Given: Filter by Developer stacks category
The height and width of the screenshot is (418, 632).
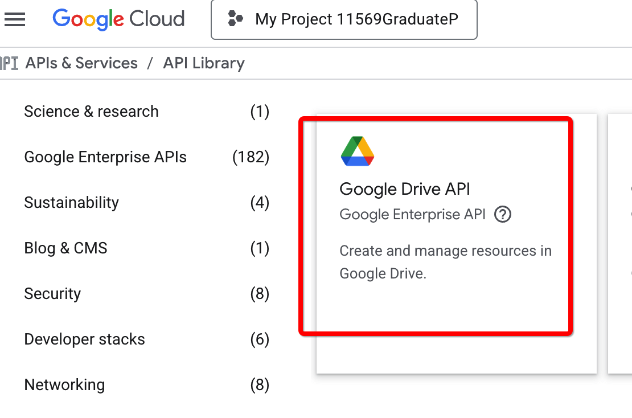Looking at the screenshot, I should [x=147, y=339].
